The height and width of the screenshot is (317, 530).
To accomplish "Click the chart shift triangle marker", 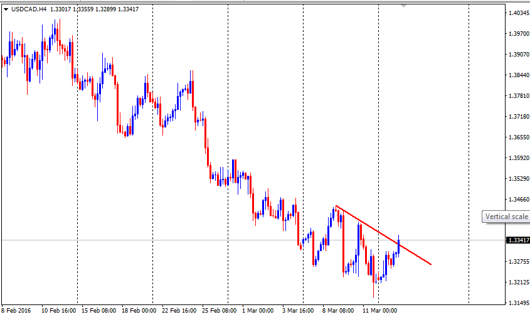I will 403,6.
